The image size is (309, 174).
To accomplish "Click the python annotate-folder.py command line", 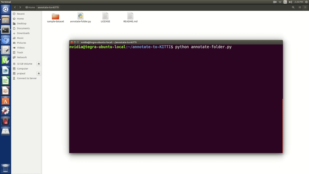I will [203, 47].
